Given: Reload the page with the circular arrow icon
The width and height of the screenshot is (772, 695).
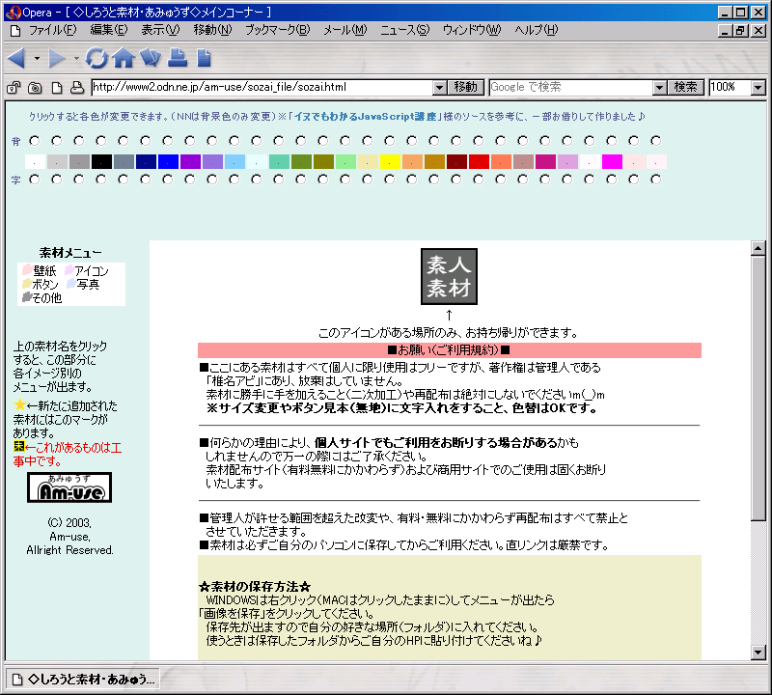Looking at the screenshot, I should point(96,58).
